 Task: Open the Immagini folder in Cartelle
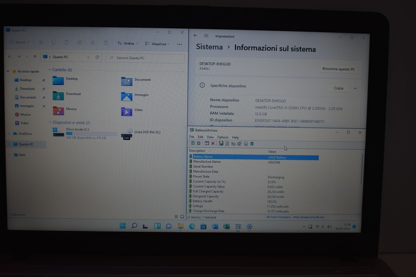click(135, 96)
